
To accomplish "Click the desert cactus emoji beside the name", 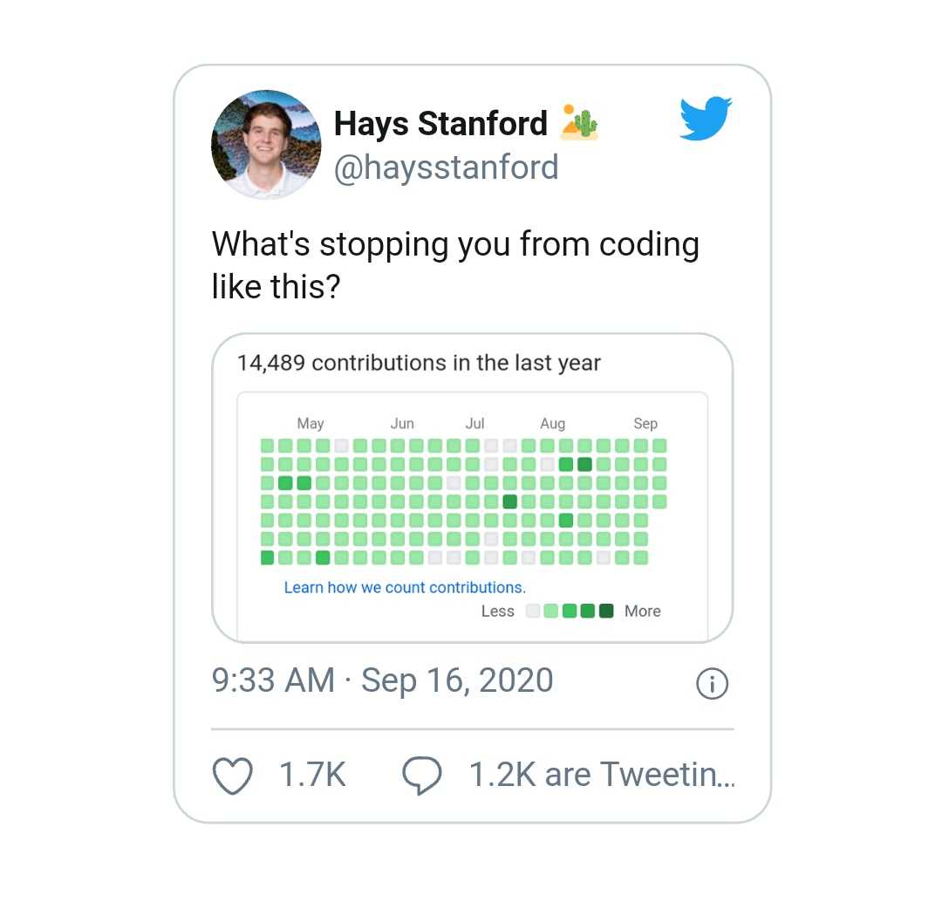I will coord(579,123).
